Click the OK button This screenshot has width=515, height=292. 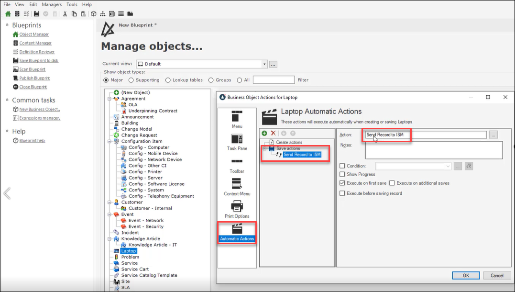point(465,275)
